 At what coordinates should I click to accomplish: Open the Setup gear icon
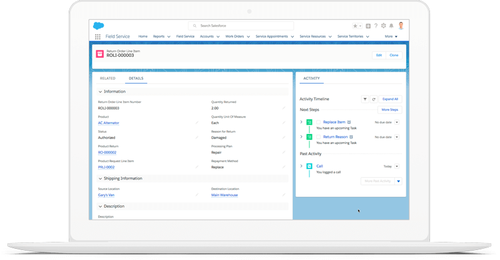(x=384, y=26)
